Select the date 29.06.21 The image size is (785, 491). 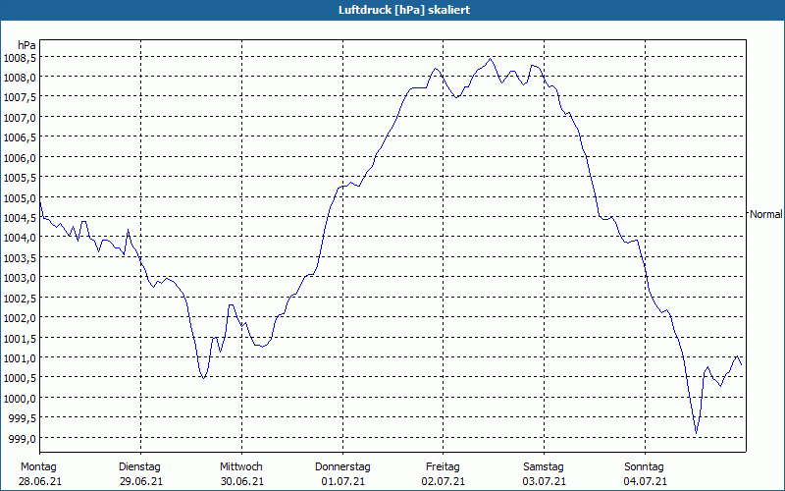tap(141, 482)
